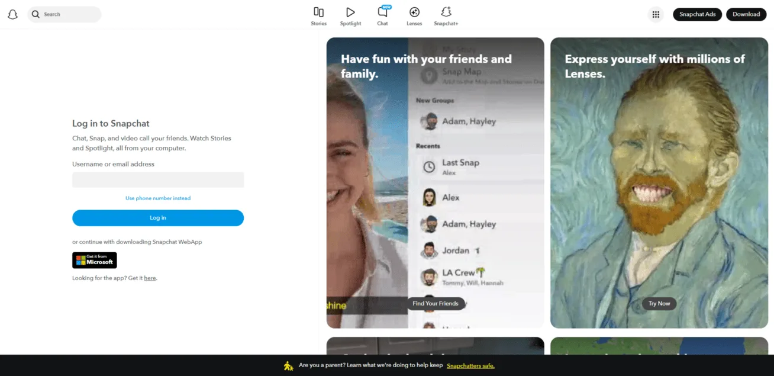Click the Snapchat Ads button
Screen dimensions: 774x376
tap(697, 14)
